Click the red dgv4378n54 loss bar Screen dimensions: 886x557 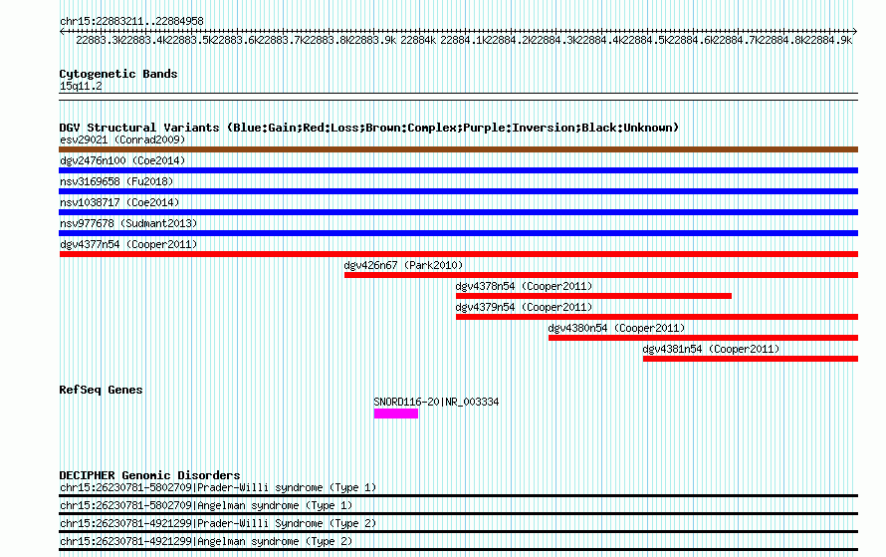593,296
